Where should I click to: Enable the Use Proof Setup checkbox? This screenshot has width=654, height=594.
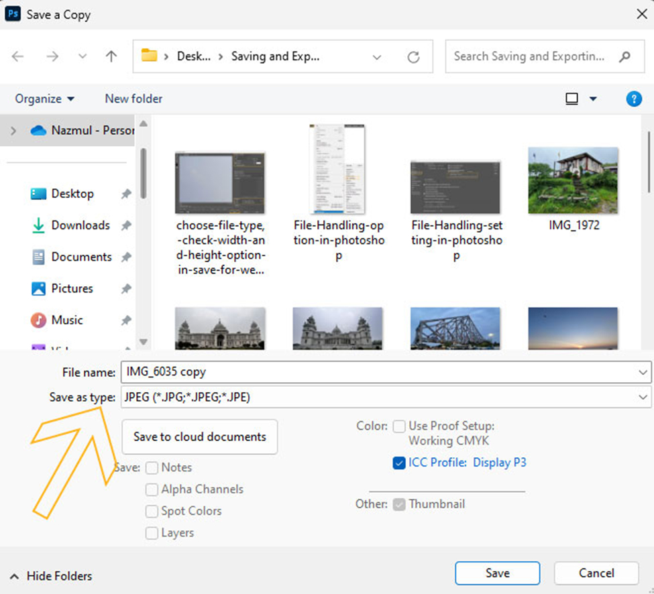399,426
